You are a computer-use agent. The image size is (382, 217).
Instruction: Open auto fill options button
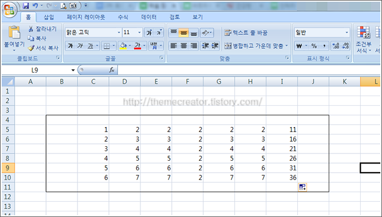click(302, 187)
